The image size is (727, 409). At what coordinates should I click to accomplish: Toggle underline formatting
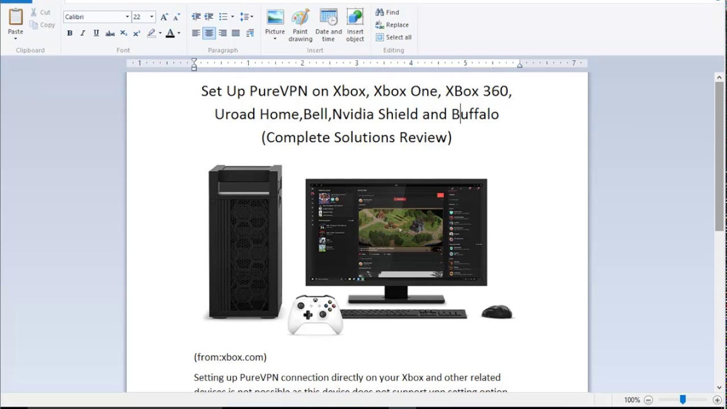[x=96, y=34]
